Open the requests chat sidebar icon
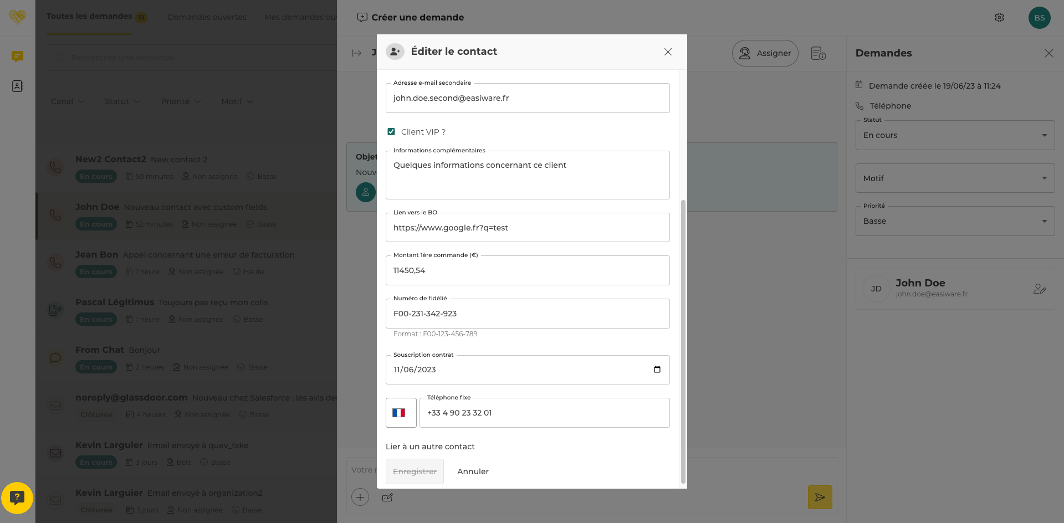This screenshot has height=523, width=1064. pos(18,57)
